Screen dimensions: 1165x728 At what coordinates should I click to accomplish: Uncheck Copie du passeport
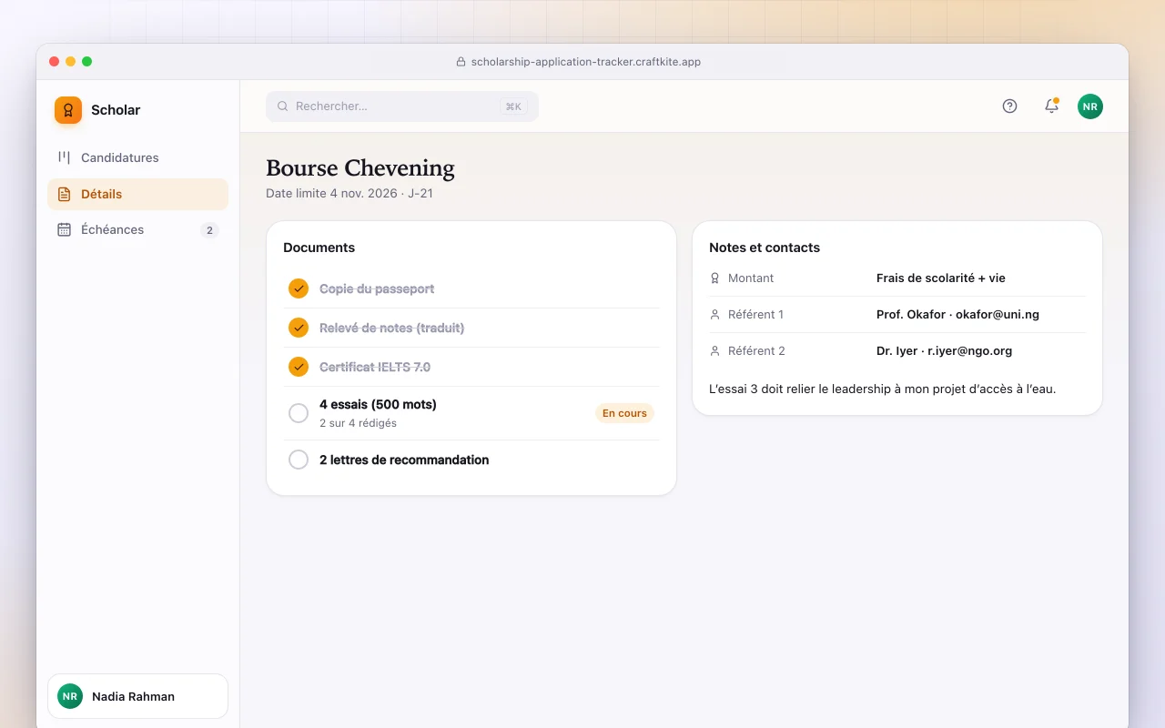tap(299, 288)
